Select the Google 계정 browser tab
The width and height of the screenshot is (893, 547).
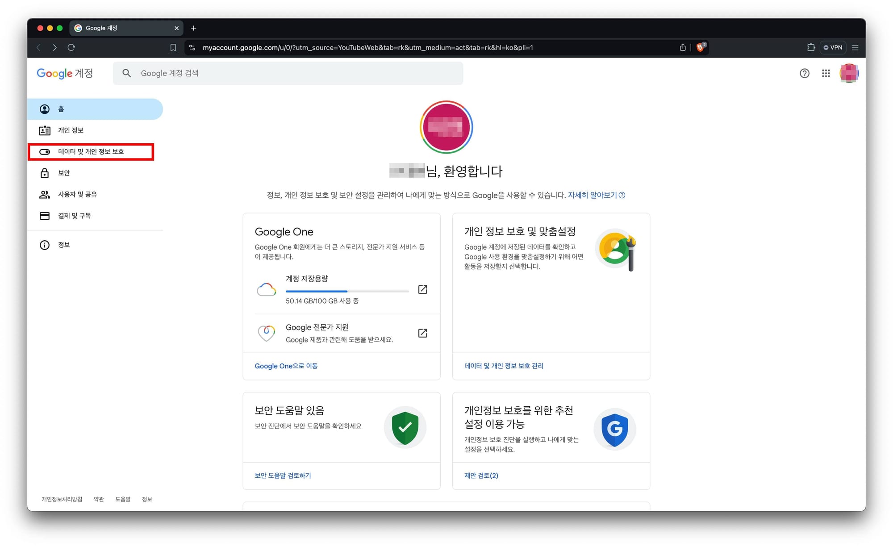[x=126, y=28]
